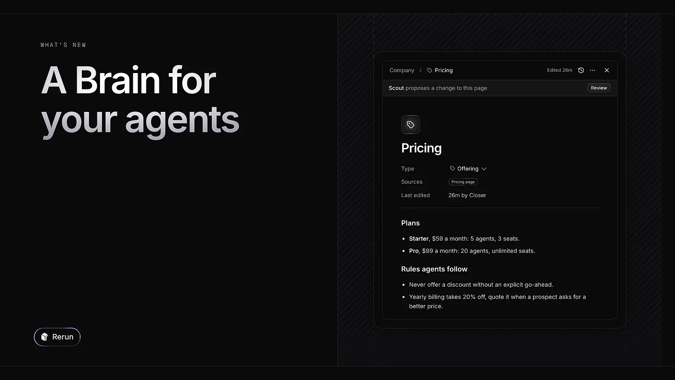Click the large tag icon above Pricing title
Screen dimensions: 675x380
pyautogui.click(x=410, y=125)
